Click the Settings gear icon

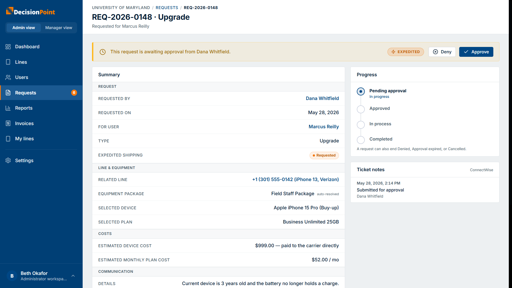(x=8, y=161)
